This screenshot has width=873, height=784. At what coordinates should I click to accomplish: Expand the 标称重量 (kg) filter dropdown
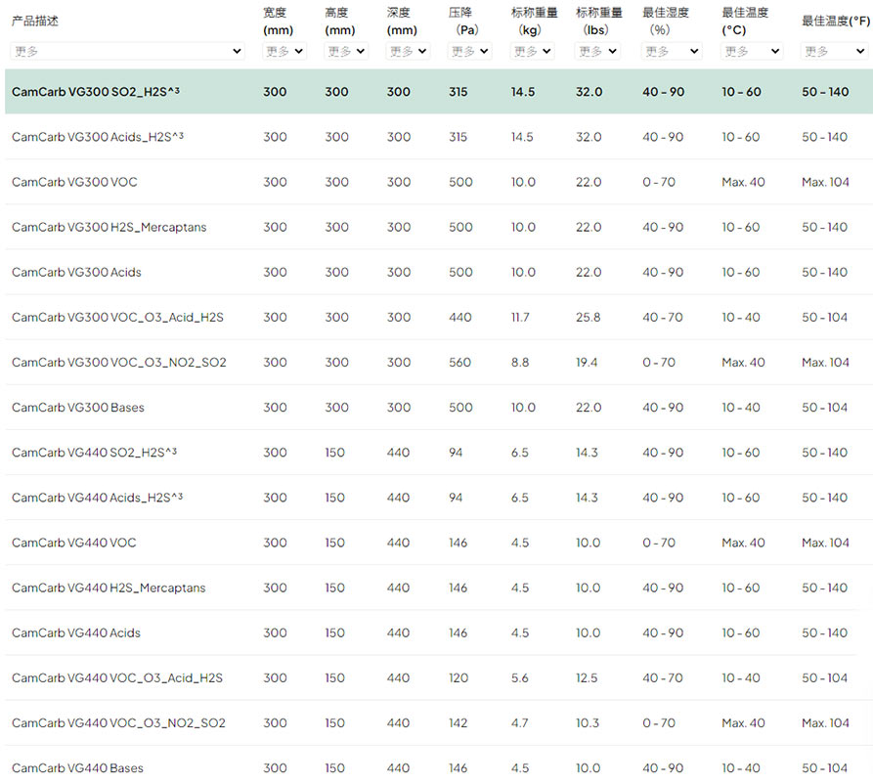click(532, 51)
